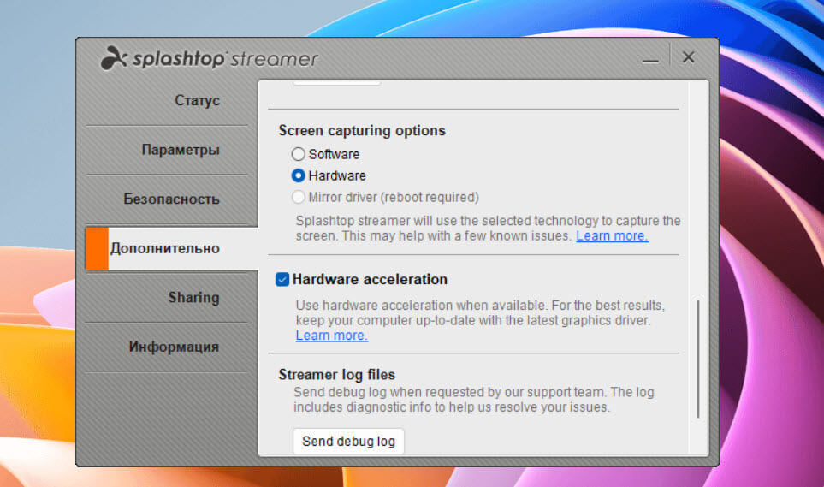Open Learn more link under Hardware acceleration
Screen dimensions: 824x487
pos(332,336)
